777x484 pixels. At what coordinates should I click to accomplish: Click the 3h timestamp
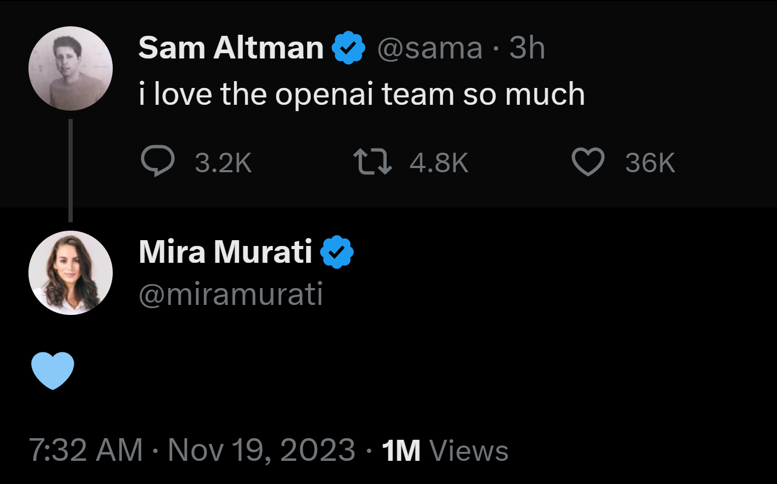click(527, 48)
